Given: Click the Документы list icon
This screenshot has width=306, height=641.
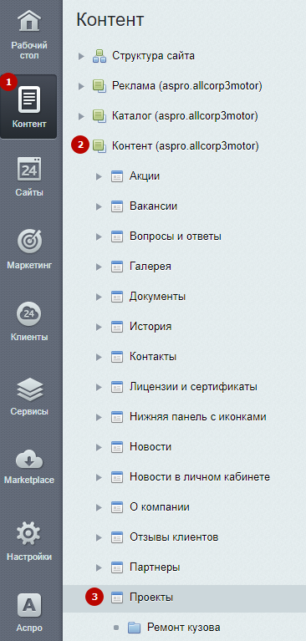Looking at the screenshot, I should pos(117,297).
